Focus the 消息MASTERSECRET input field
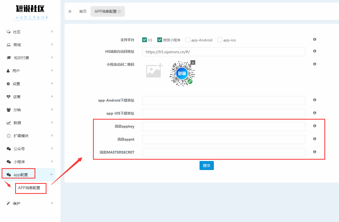The height and width of the screenshot is (222, 339). (x=224, y=153)
